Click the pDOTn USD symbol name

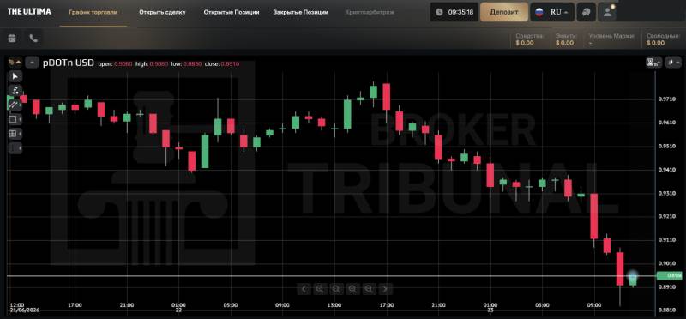(69, 63)
